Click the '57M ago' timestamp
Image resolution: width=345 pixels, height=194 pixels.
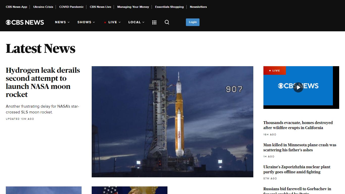[270, 179]
